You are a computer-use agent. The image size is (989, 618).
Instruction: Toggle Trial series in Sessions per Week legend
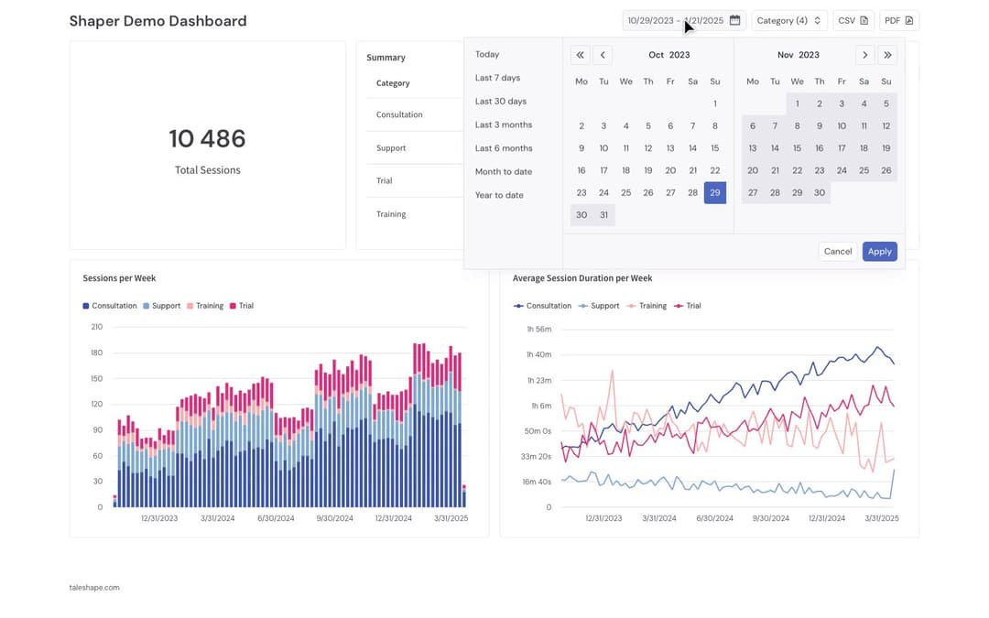[242, 306]
